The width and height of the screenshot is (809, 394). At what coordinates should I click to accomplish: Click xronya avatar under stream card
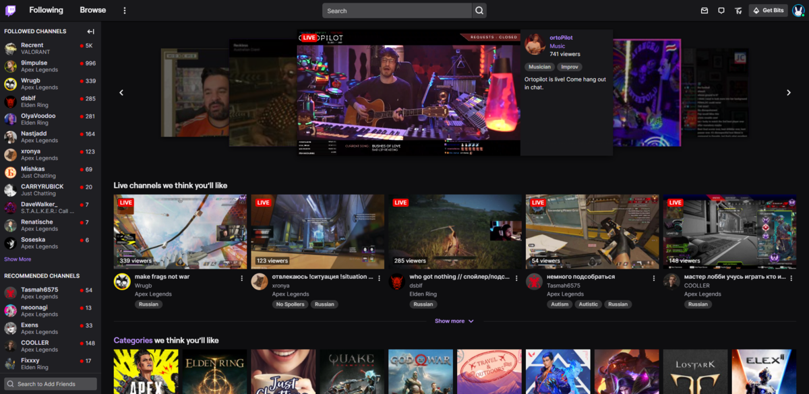pos(260,282)
